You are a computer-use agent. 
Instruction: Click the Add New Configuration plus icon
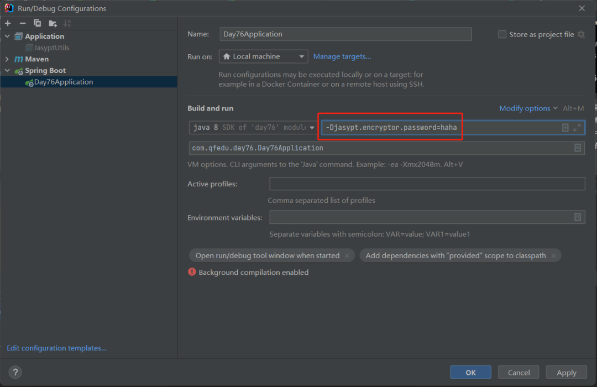(x=8, y=23)
